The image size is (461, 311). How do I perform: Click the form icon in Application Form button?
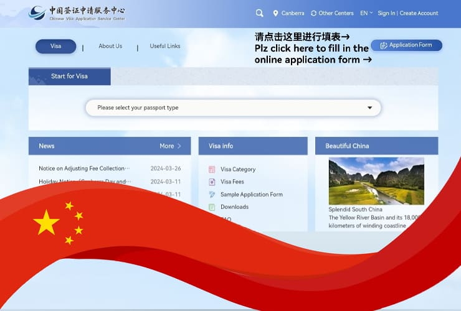[x=384, y=45]
